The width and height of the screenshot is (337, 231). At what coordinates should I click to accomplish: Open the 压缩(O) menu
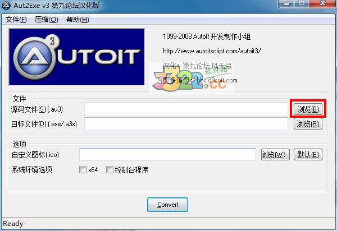pyautogui.click(x=46, y=20)
